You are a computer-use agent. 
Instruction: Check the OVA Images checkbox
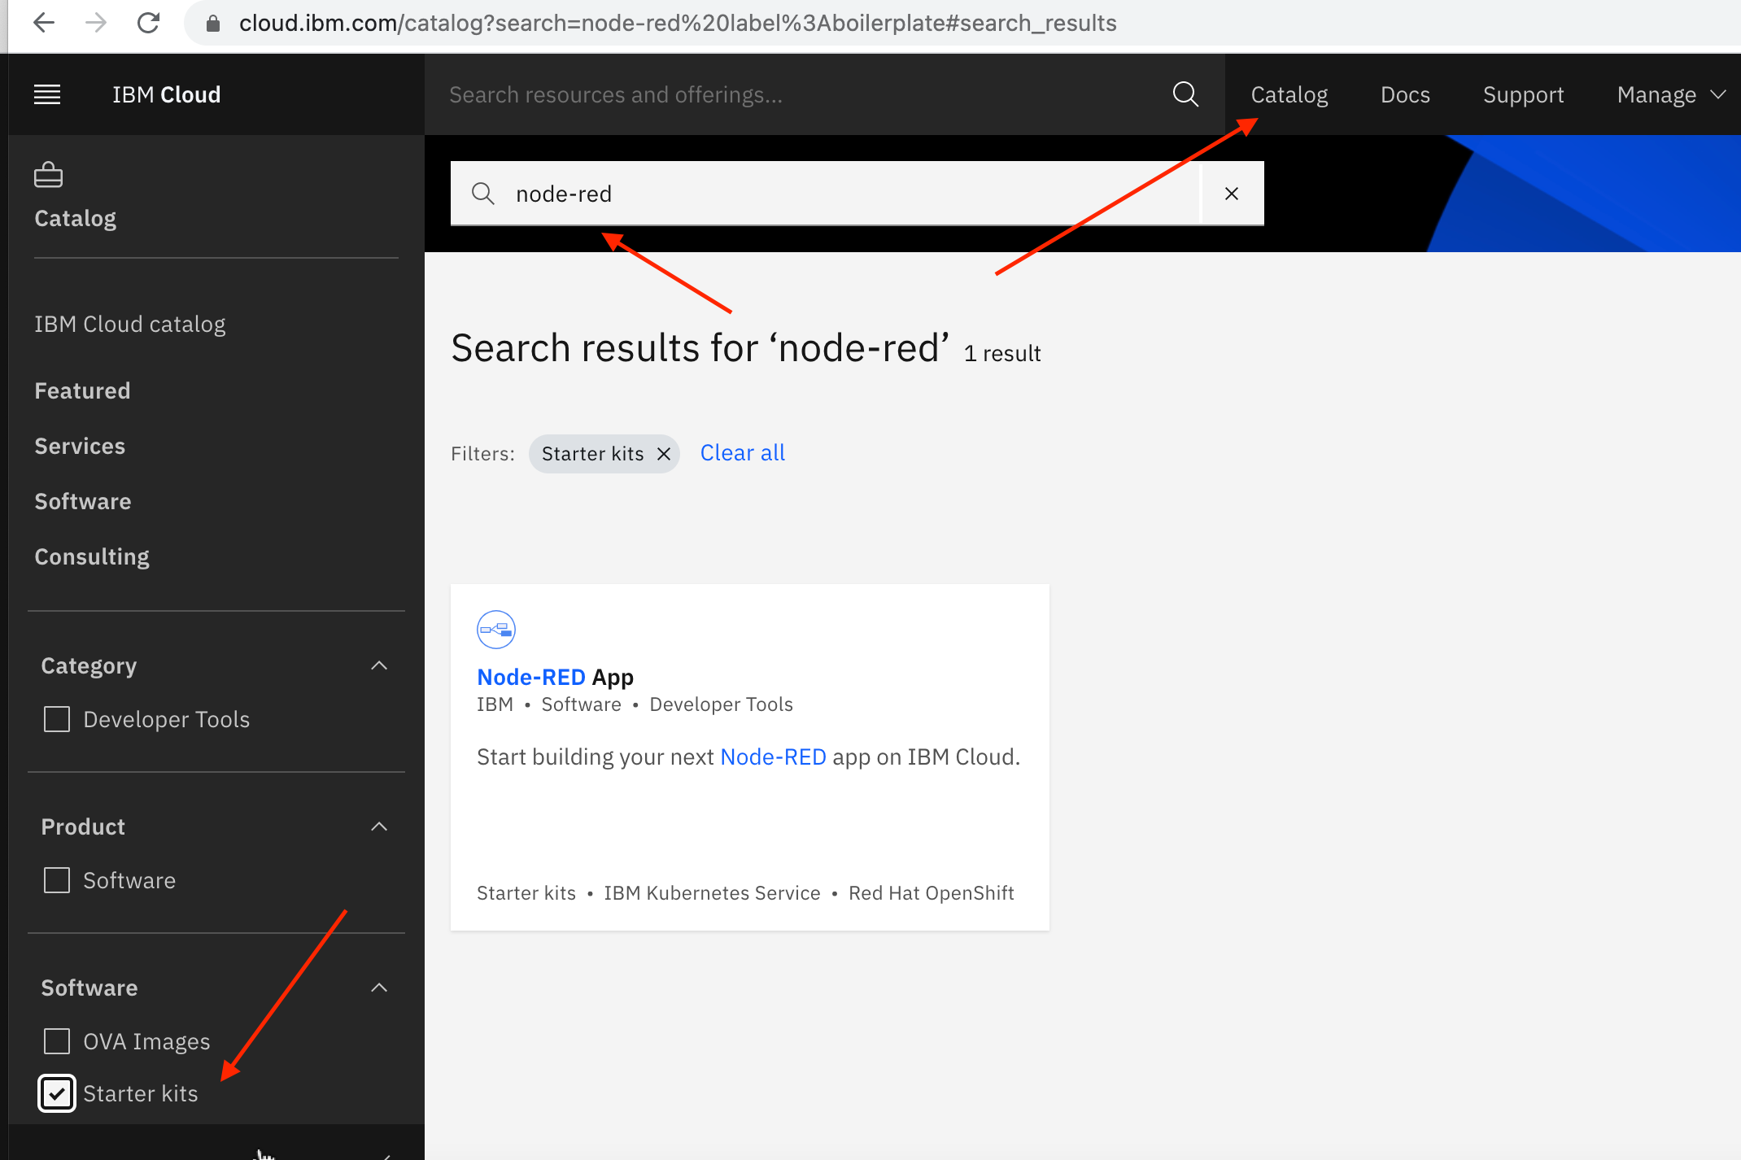point(57,1041)
